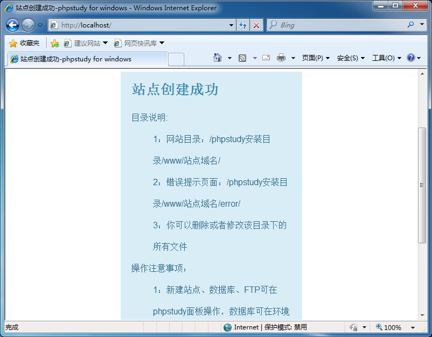Click the Help question mark icon
The width and height of the screenshot is (432, 337).
pyautogui.click(x=410, y=58)
